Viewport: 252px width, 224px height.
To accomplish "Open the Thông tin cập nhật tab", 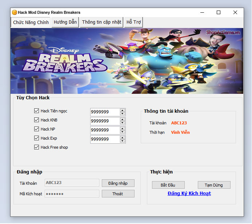I will [x=101, y=22].
